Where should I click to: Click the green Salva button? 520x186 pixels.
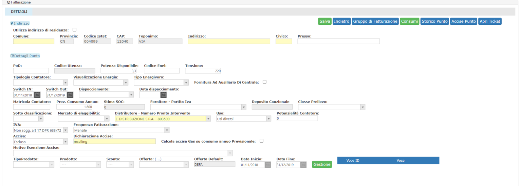[x=325, y=21]
